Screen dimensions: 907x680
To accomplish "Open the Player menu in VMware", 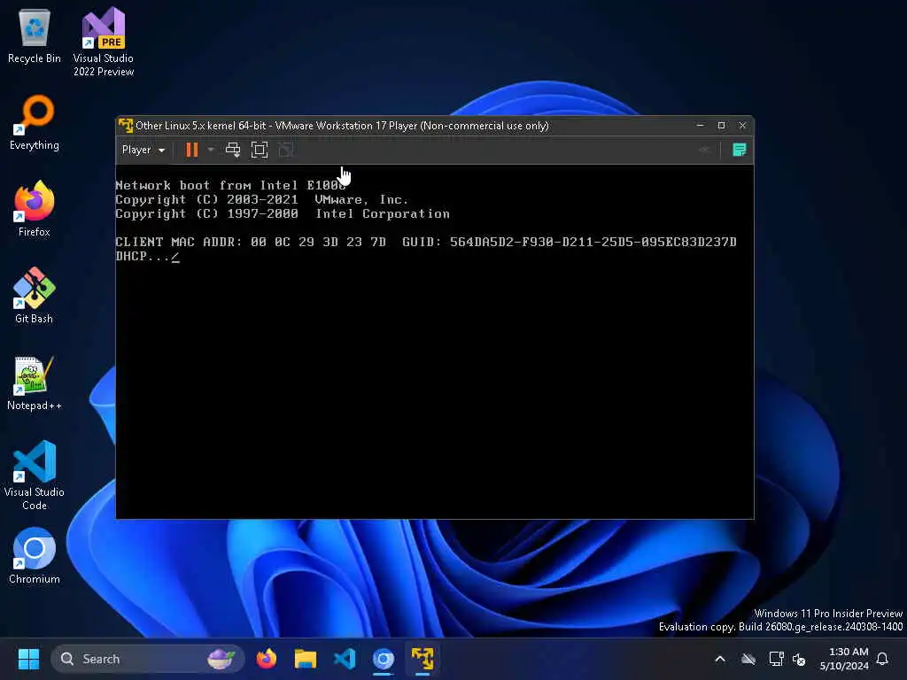I will [143, 151].
